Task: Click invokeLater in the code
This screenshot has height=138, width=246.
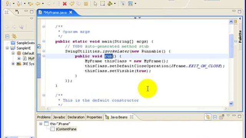Action: (116, 51)
